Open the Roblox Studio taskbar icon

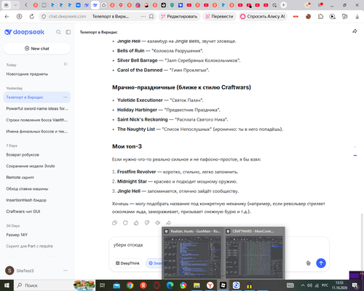[x=223, y=285]
